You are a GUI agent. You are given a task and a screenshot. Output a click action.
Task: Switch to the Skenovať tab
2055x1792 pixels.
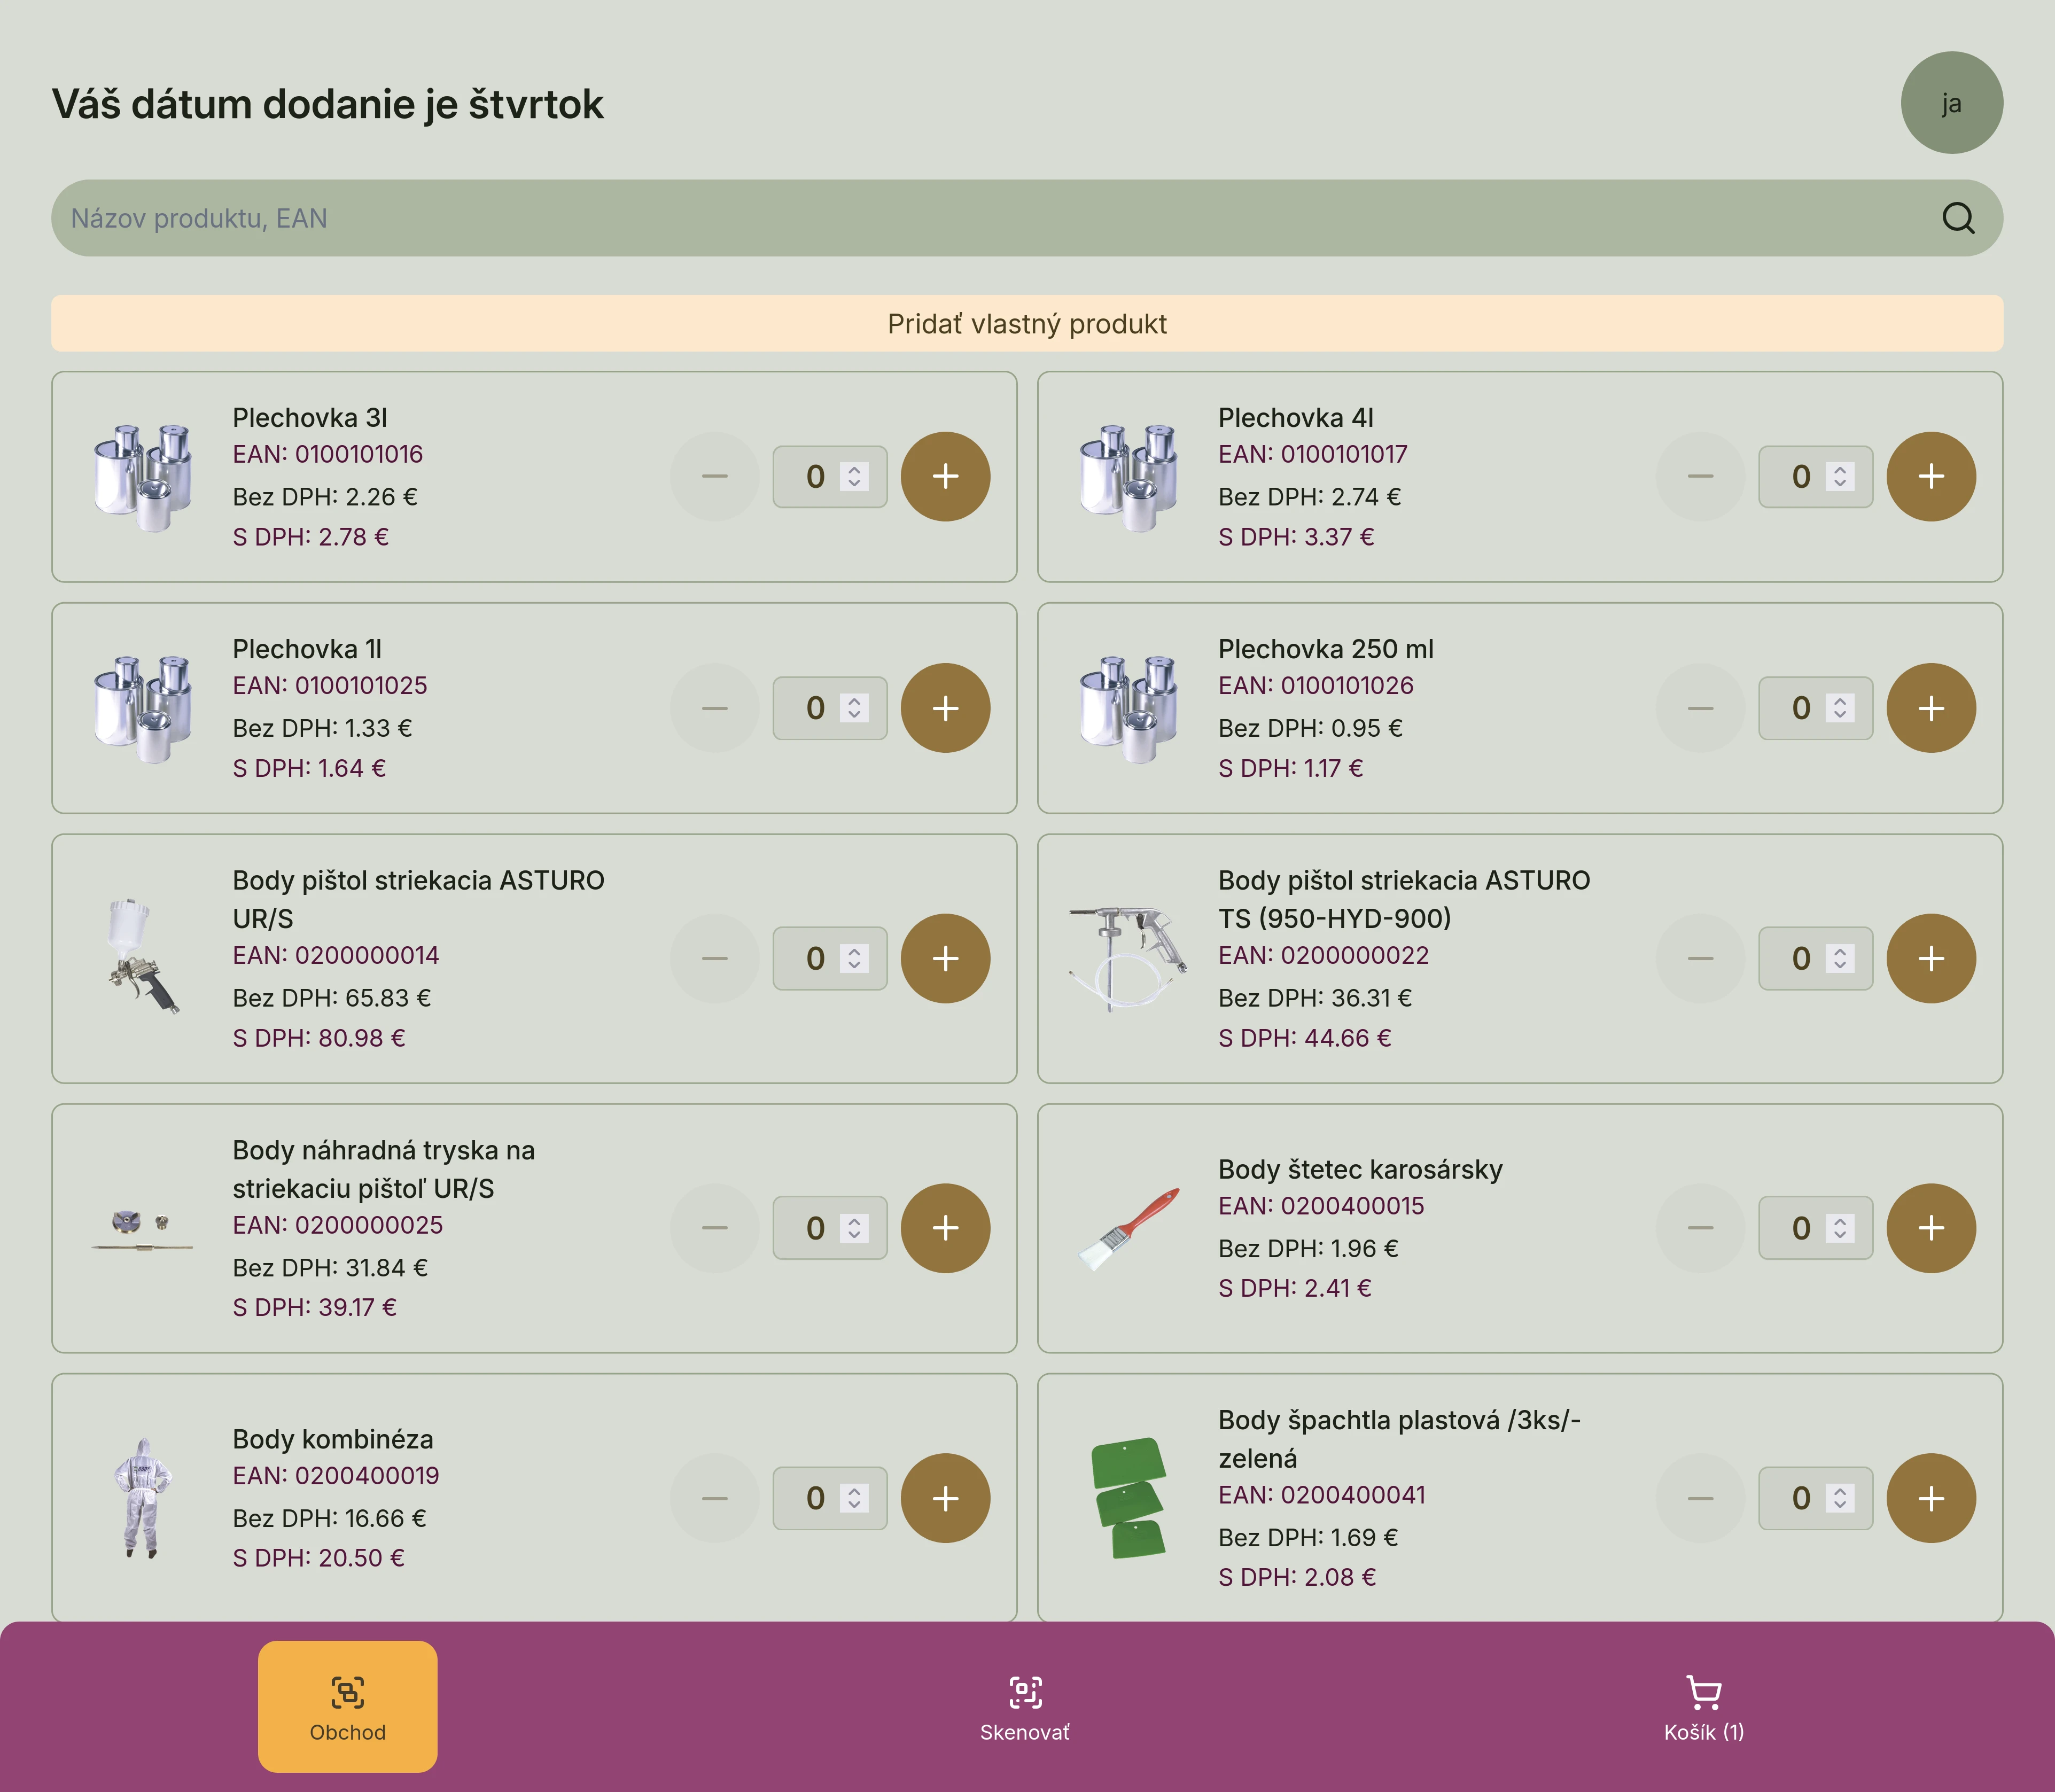coord(1025,1708)
